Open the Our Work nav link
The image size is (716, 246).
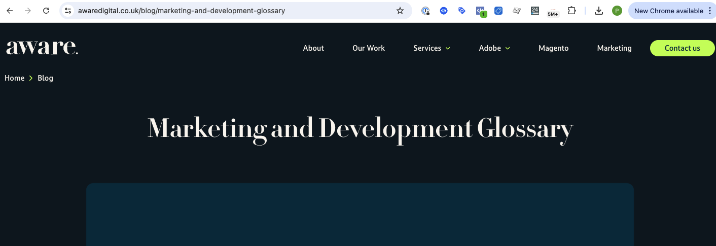coord(369,48)
